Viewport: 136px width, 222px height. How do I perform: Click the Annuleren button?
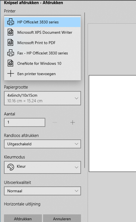click(x=62, y=219)
